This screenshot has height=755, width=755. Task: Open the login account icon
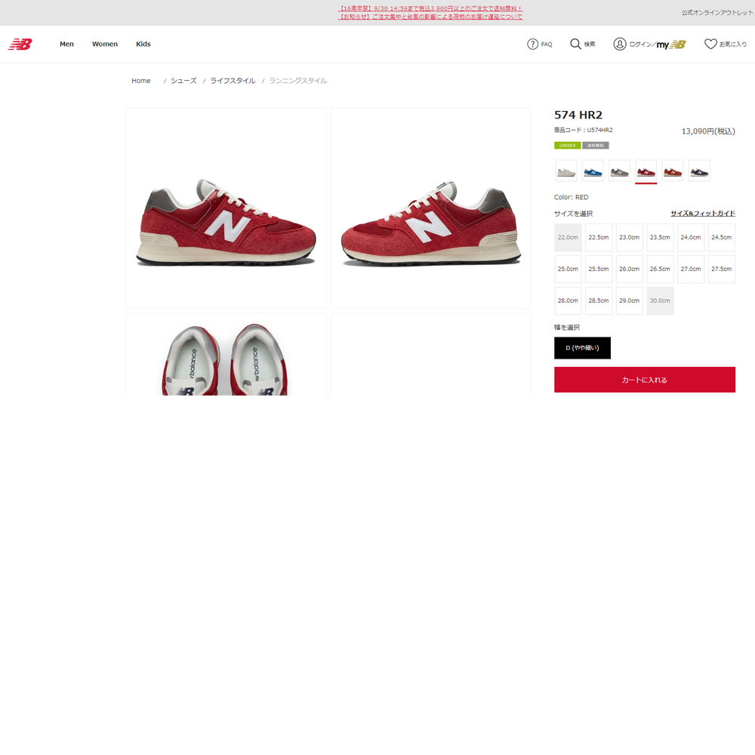pyautogui.click(x=620, y=45)
